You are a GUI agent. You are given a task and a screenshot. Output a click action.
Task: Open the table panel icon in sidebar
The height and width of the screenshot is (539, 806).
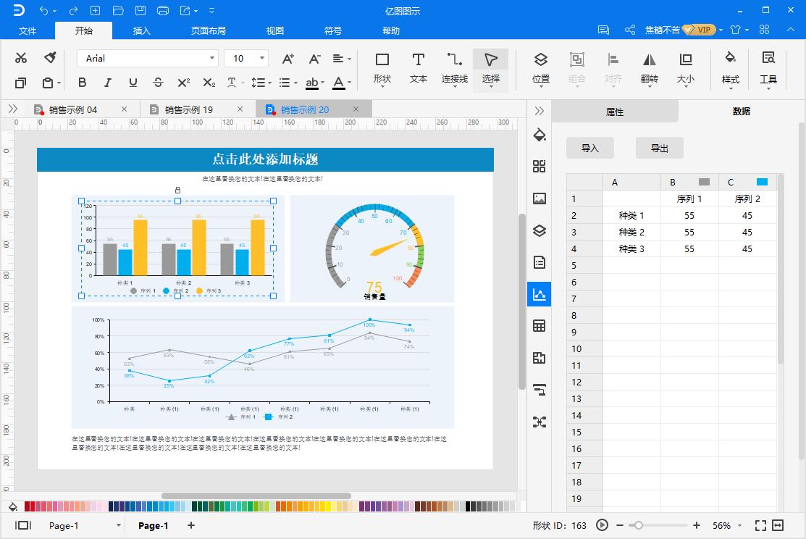pos(539,326)
